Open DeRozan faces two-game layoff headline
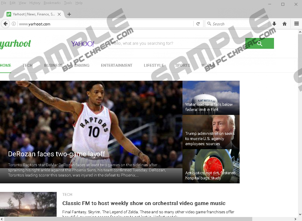This screenshot has height=221, width=302. pyautogui.click(x=57, y=154)
